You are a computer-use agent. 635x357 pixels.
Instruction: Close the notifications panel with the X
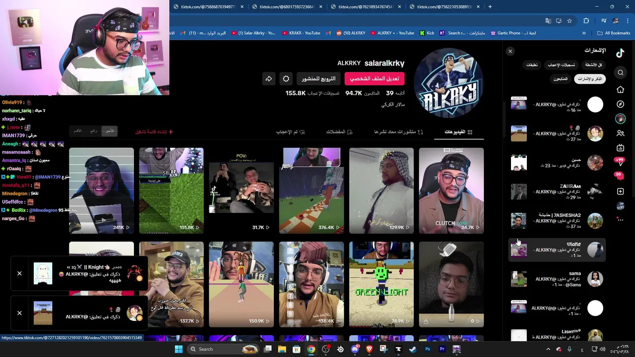pyautogui.click(x=510, y=51)
